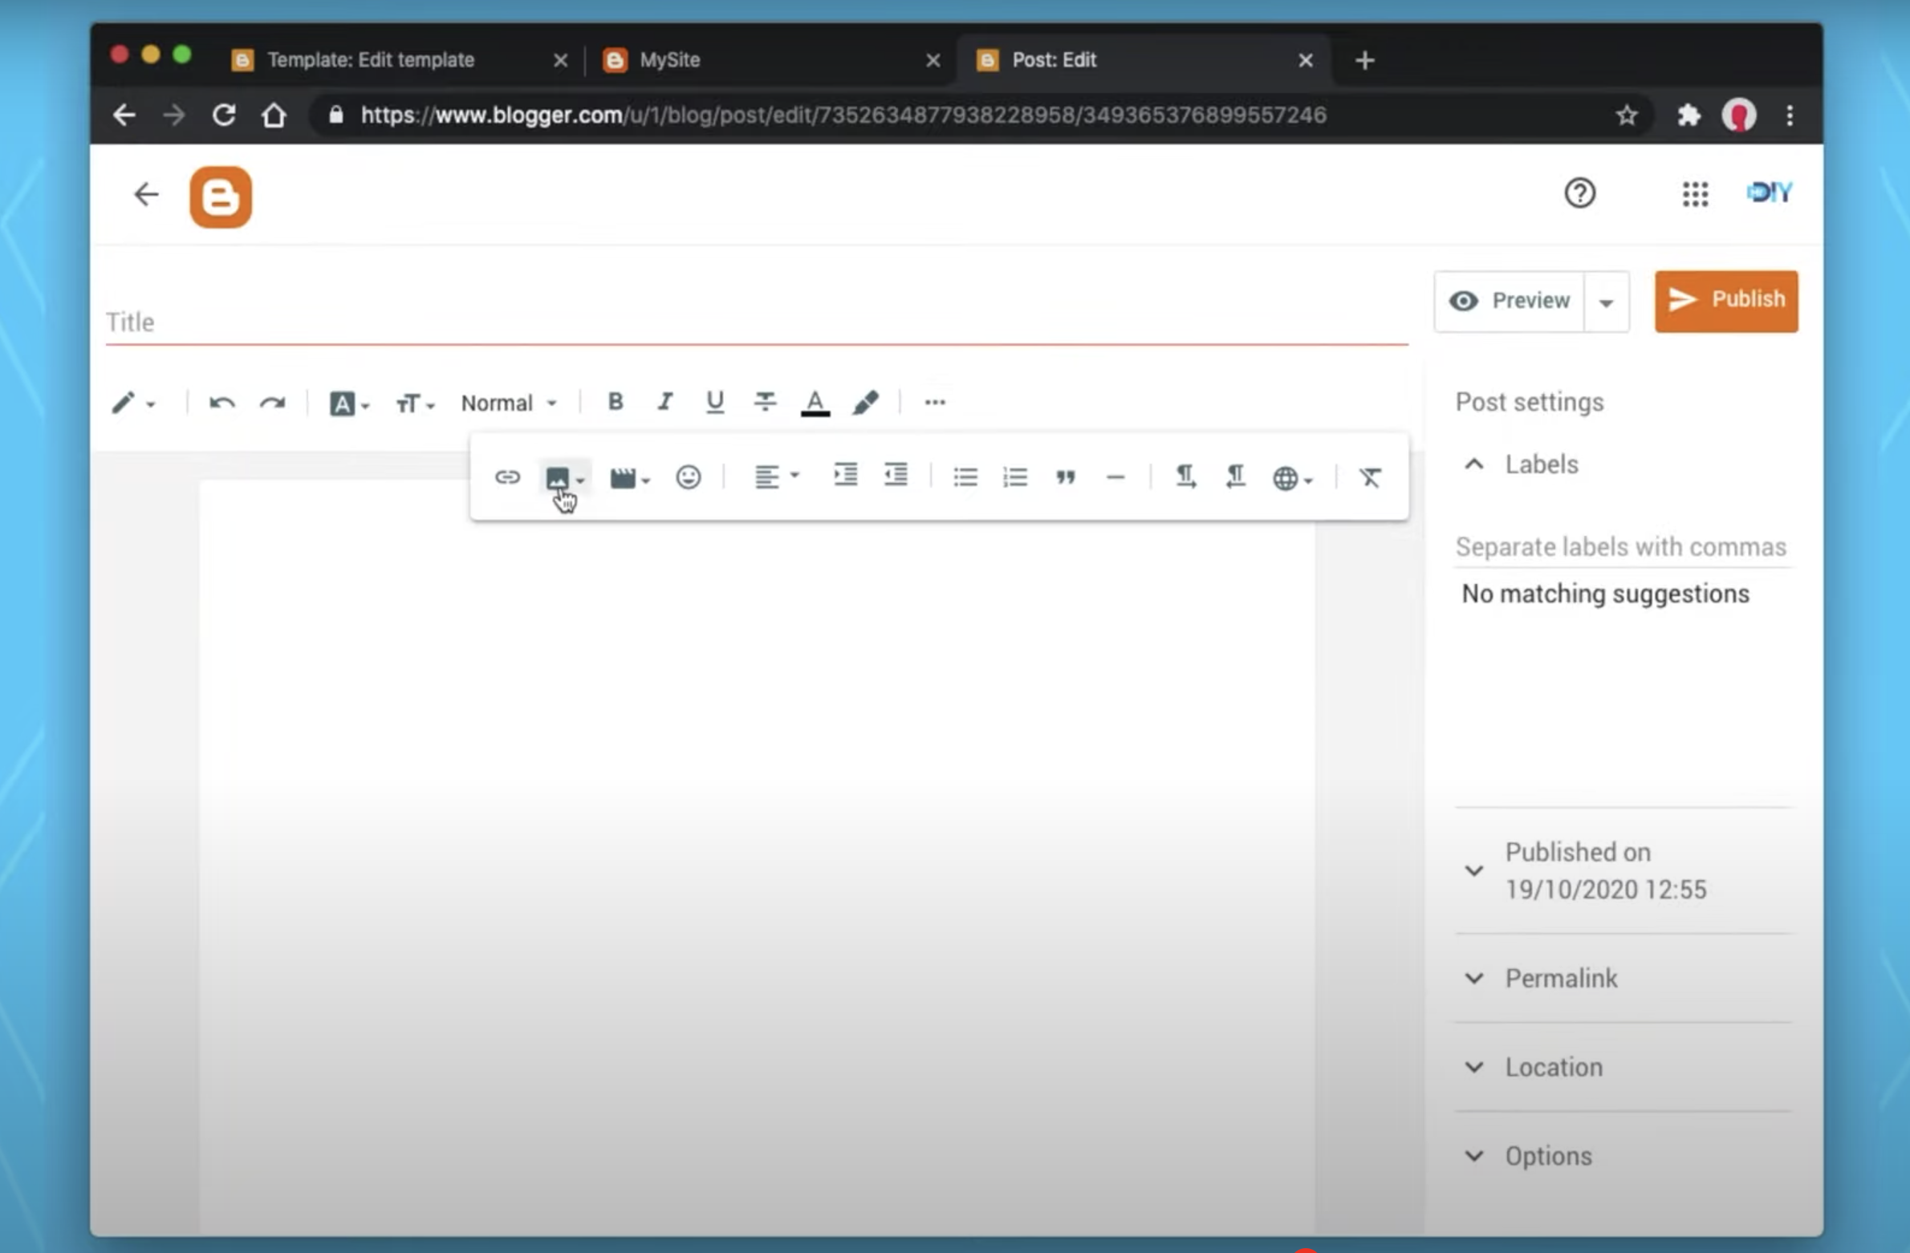1910x1253 pixels.
Task: Click the Publish button
Action: tap(1727, 299)
